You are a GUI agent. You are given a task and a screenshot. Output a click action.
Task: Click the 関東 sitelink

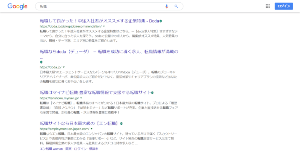coord(68,149)
